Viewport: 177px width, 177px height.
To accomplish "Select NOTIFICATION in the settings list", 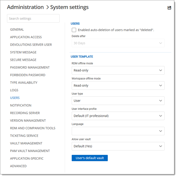I will (21, 105).
